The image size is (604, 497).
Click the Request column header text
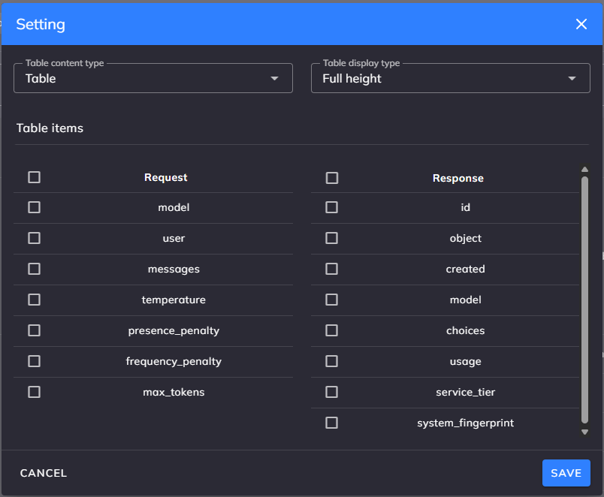[x=165, y=177]
